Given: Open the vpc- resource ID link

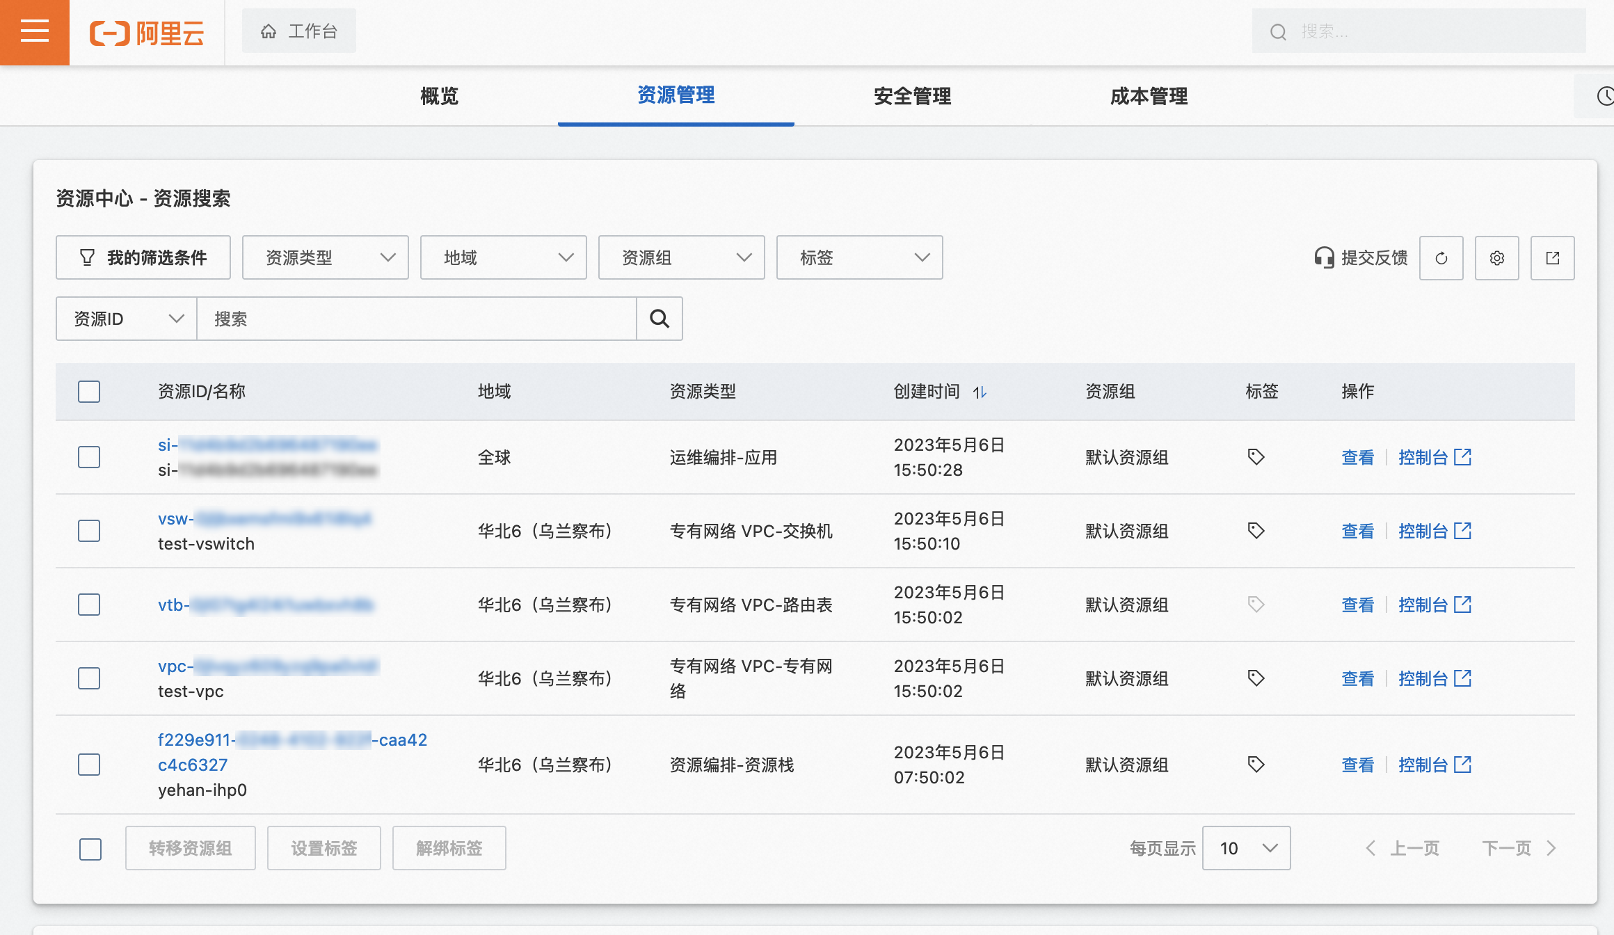Looking at the screenshot, I should 268,666.
